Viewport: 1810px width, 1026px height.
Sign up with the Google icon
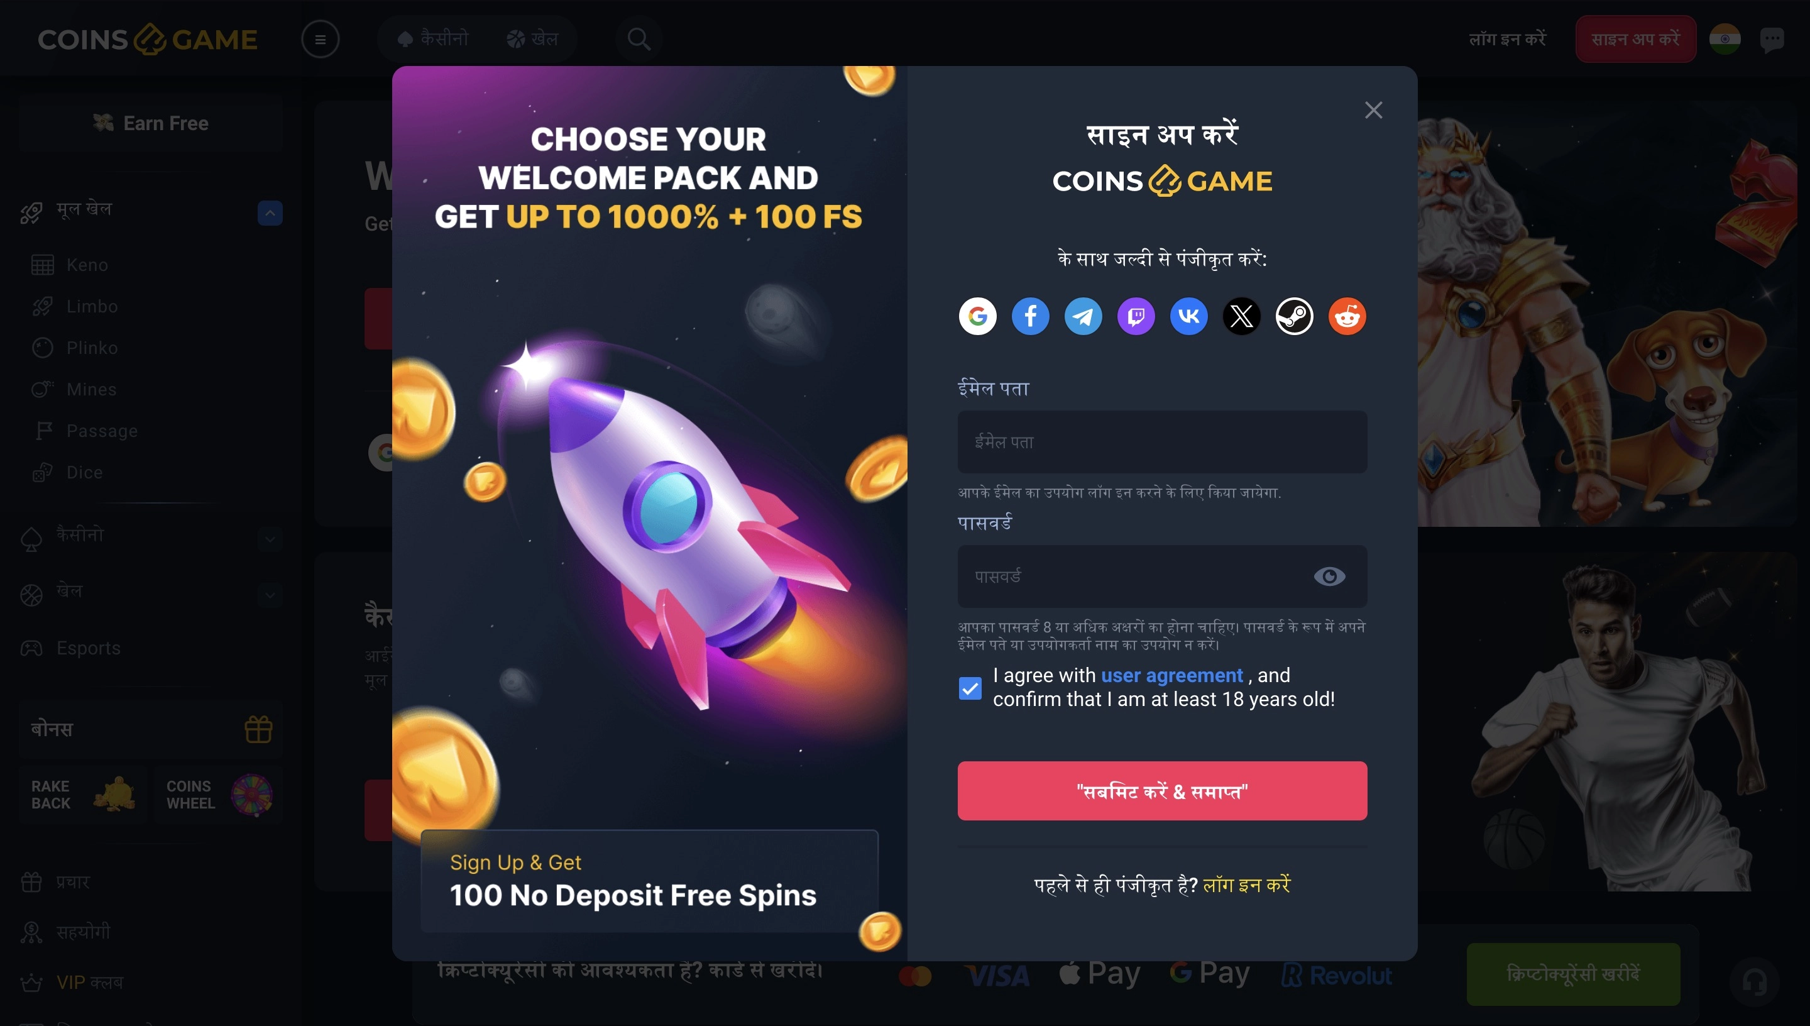tap(977, 316)
